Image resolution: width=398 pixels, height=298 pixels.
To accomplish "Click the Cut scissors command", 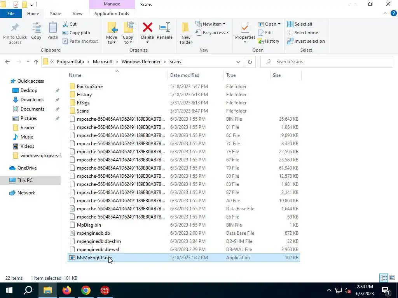I will point(70,24).
